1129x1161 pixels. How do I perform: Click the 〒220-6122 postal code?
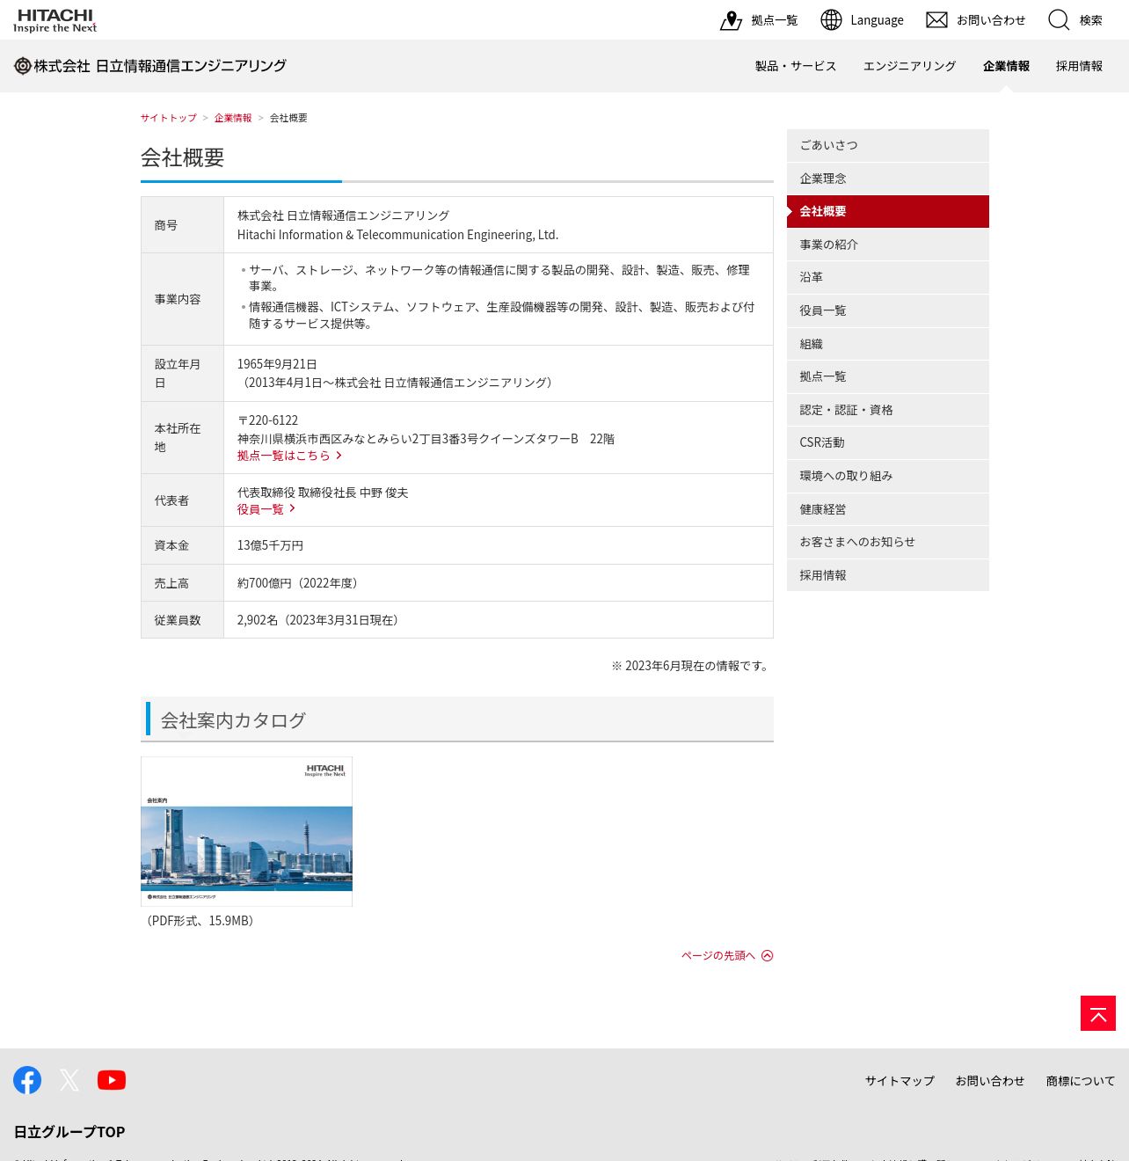click(x=267, y=420)
